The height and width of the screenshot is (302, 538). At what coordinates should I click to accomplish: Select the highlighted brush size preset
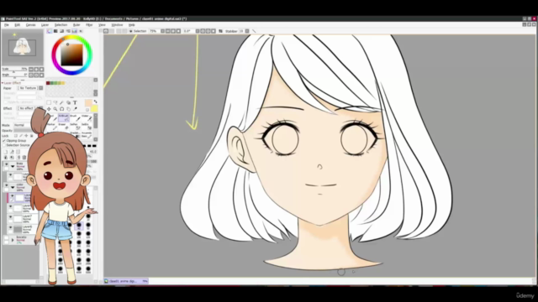(x=79, y=226)
